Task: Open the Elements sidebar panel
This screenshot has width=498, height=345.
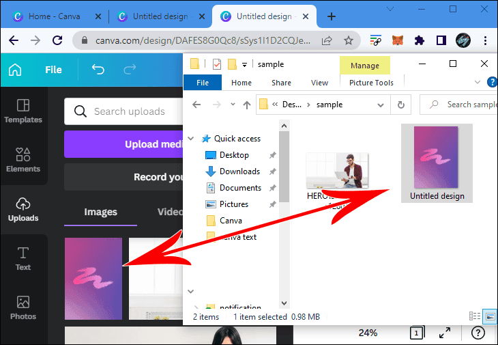Action: [23, 160]
